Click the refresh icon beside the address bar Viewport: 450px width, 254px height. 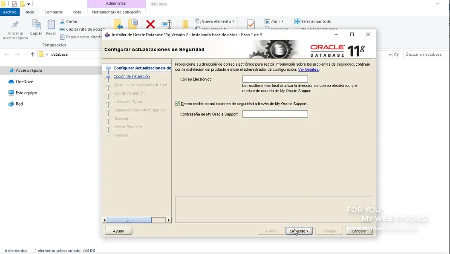click(x=396, y=55)
